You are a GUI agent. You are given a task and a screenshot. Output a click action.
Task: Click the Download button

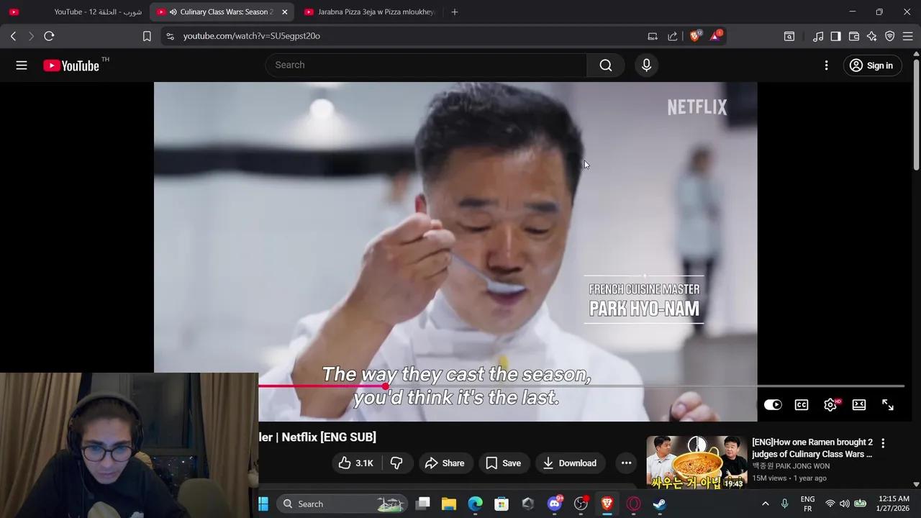(x=569, y=463)
